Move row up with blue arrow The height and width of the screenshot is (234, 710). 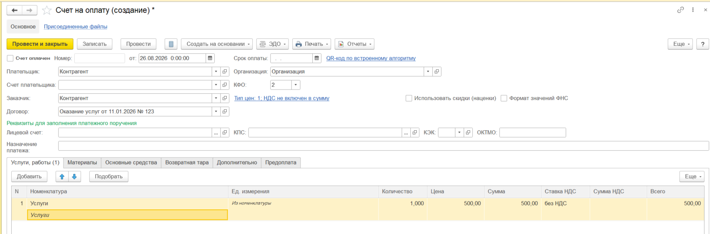62,177
